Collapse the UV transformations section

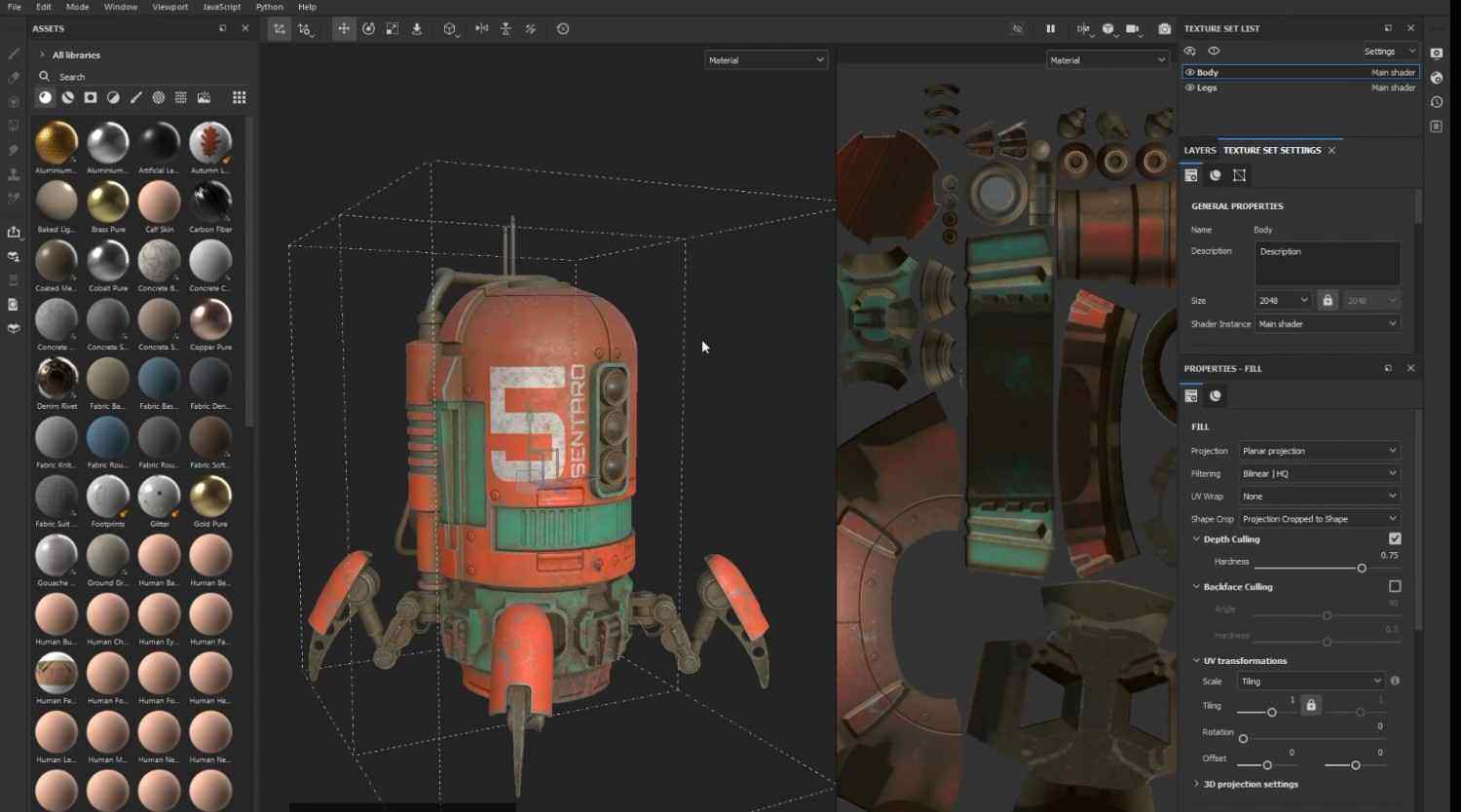(x=1196, y=661)
